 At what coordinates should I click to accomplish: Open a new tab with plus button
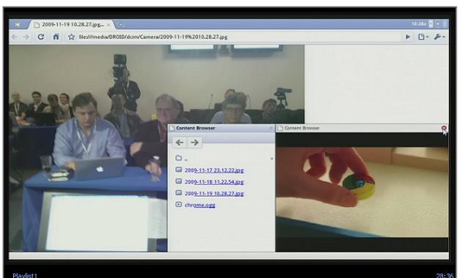pyautogui.click(x=120, y=25)
